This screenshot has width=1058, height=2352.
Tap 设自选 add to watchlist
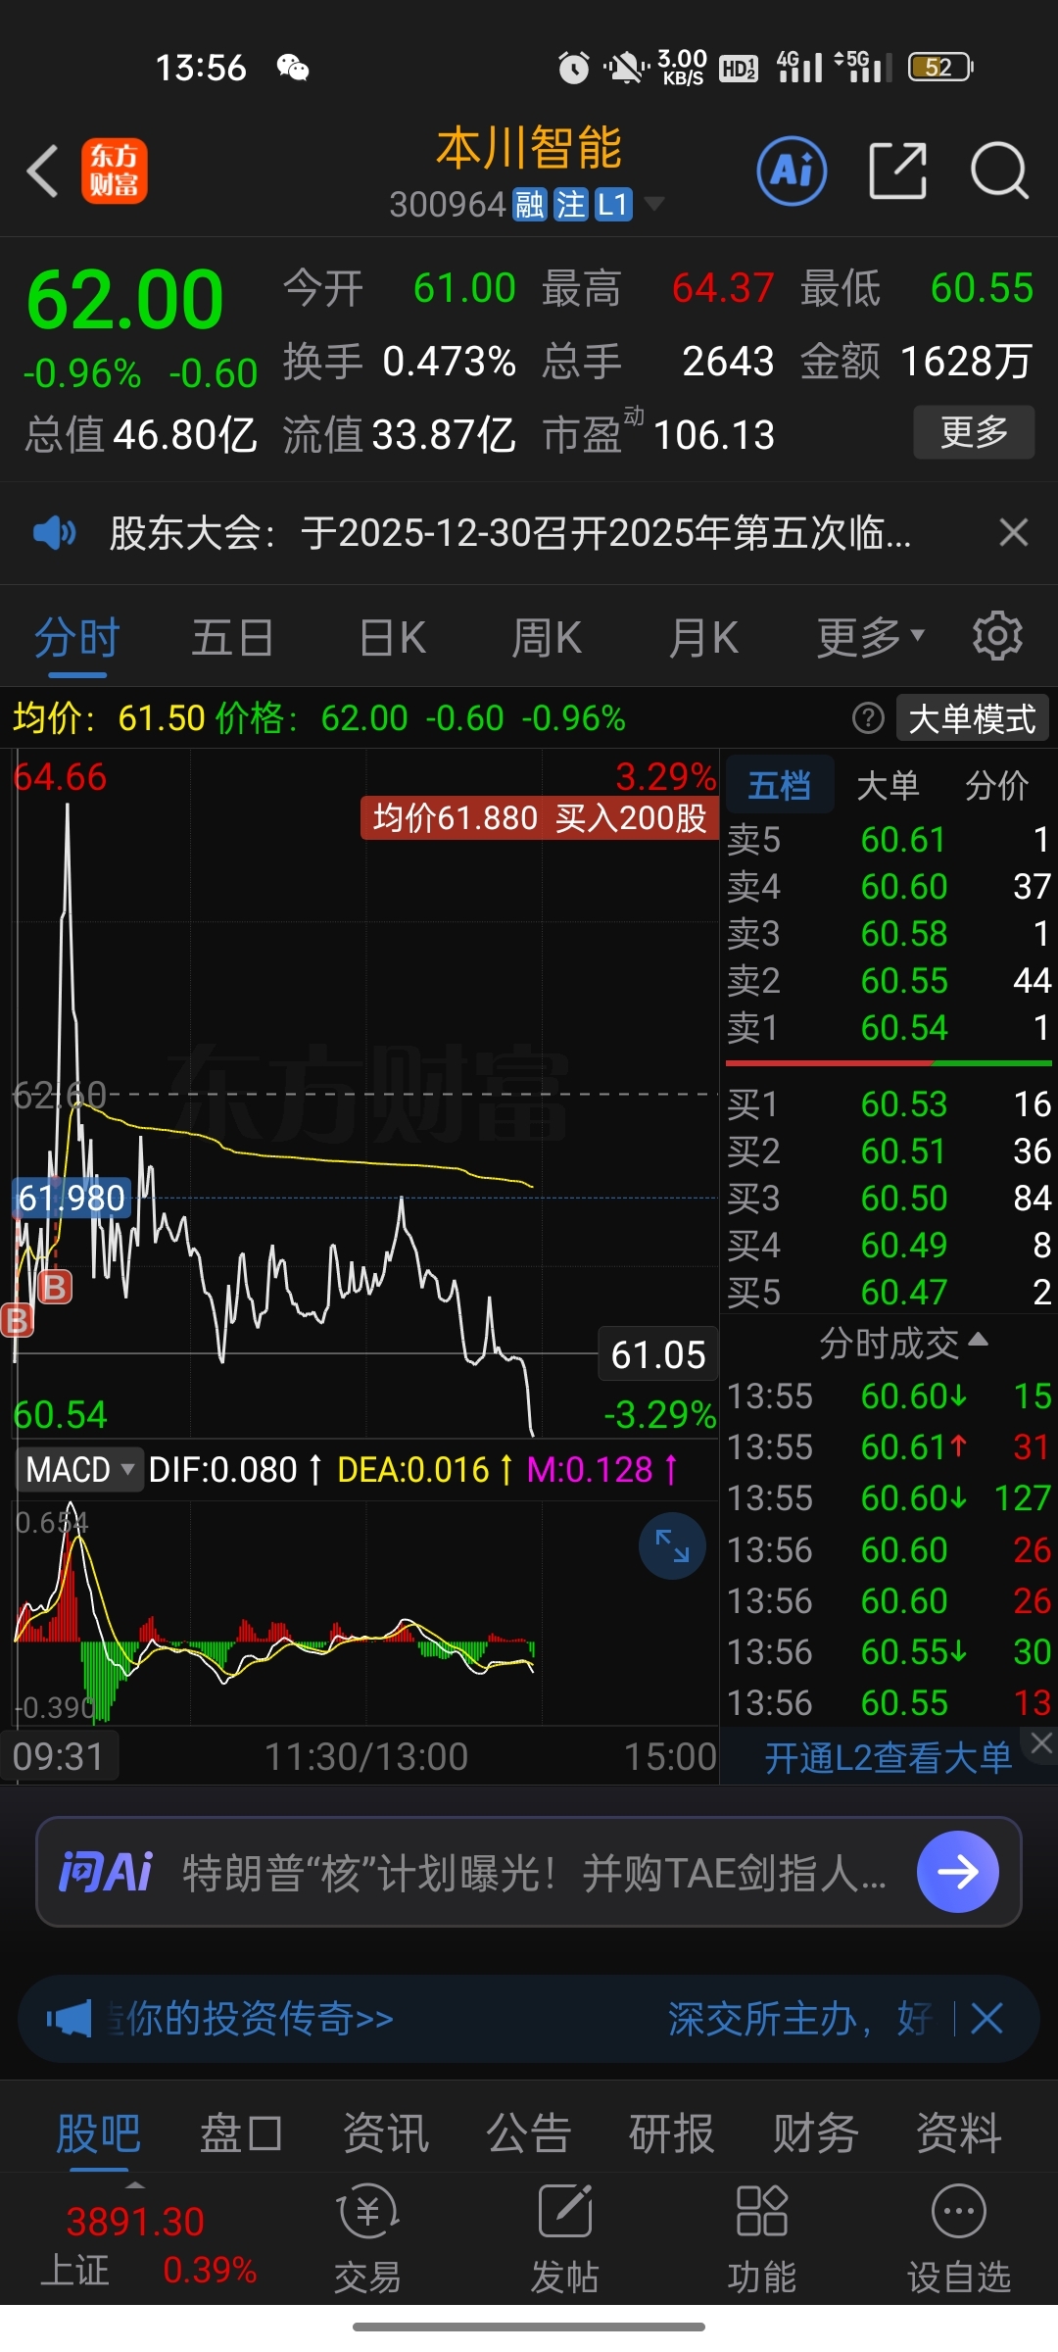pos(958,2241)
